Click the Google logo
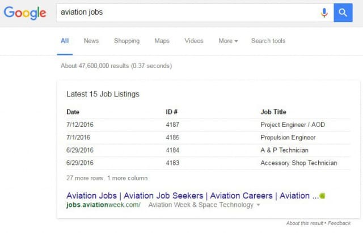Screen dimensions: 363x233 25,12
